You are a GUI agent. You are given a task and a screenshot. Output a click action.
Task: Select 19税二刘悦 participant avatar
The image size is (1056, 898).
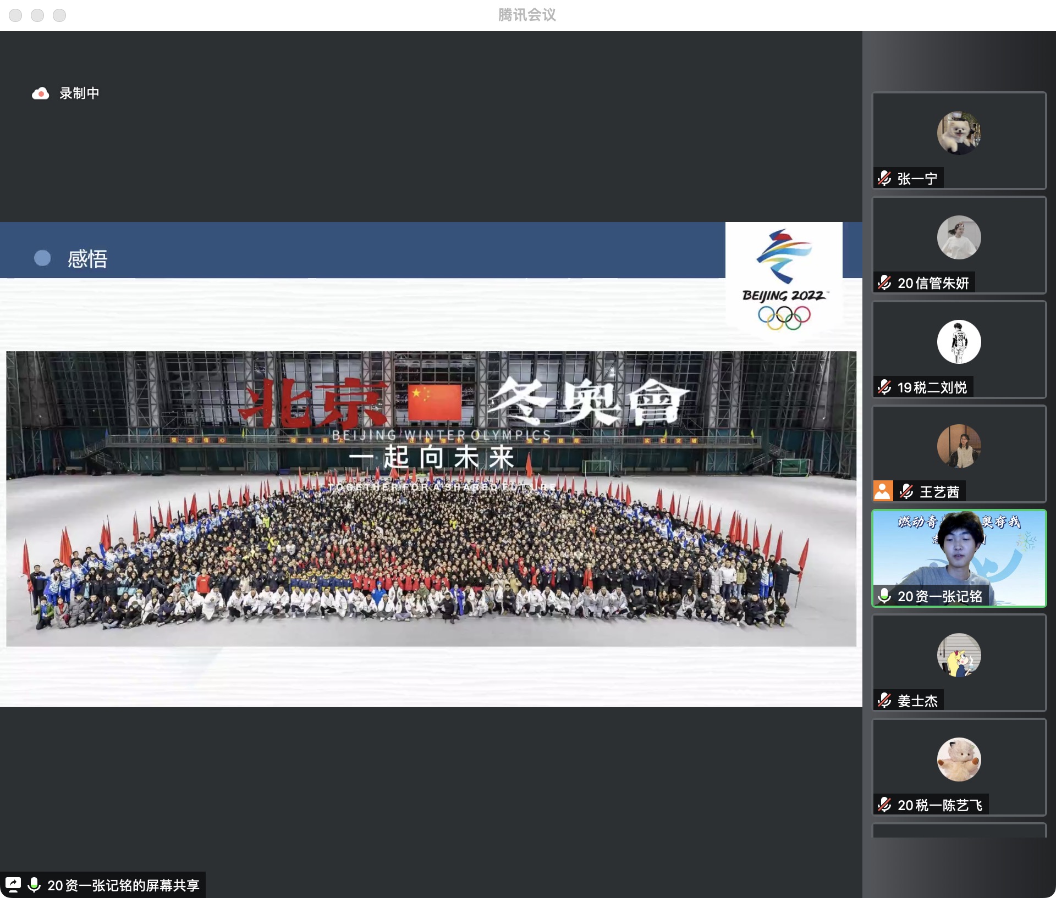959,342
